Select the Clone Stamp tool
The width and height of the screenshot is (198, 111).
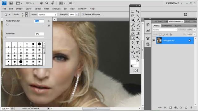[132, 29]
